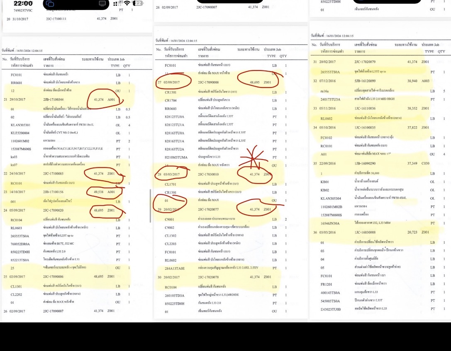Select repair code CR1704
This screenshot has height=351, width=451.
tap(171, 100)
